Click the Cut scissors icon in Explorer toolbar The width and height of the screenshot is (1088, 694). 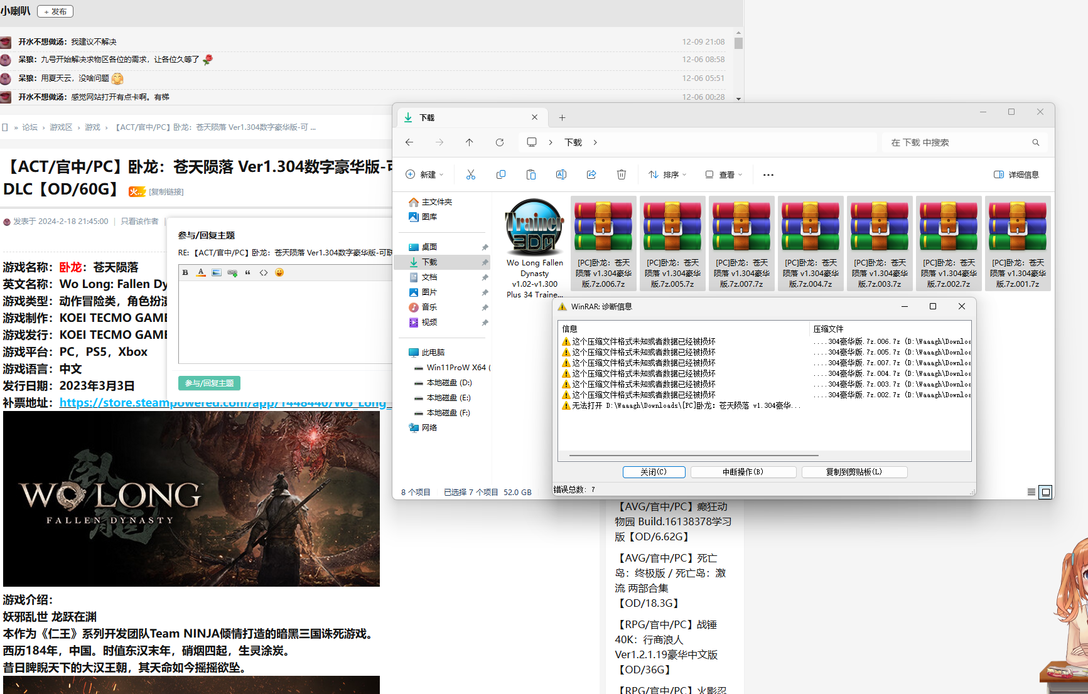[471, 174]
